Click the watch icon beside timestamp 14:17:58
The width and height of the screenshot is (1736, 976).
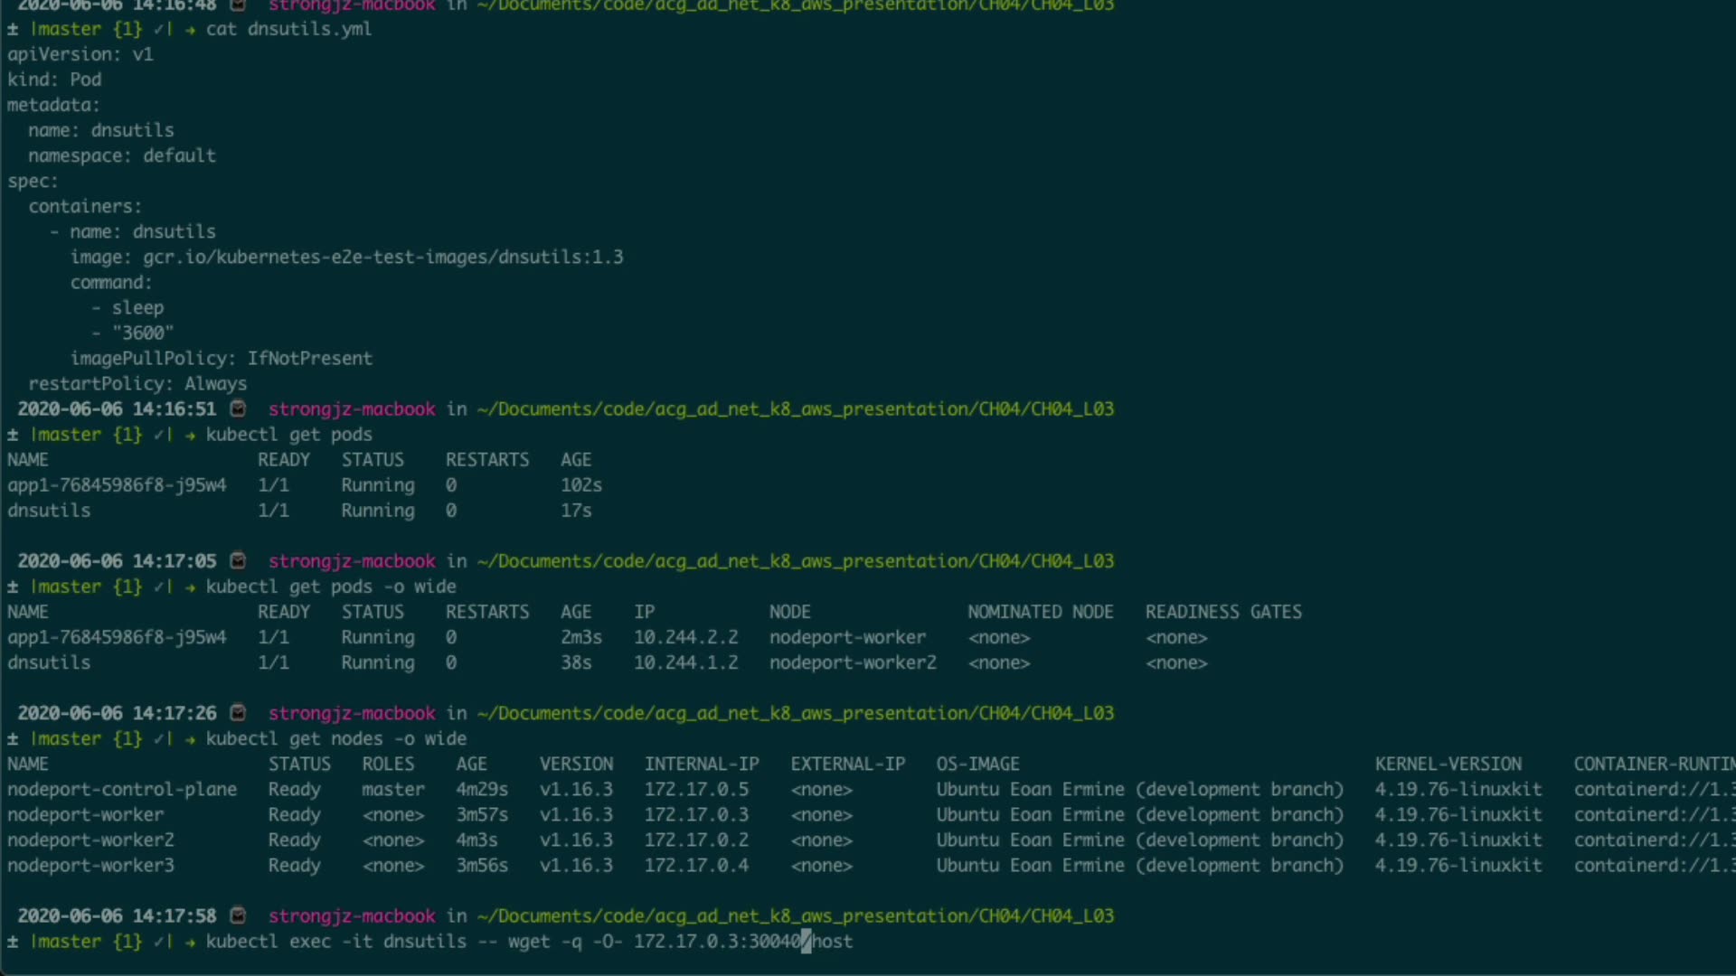tap(238, 915)
